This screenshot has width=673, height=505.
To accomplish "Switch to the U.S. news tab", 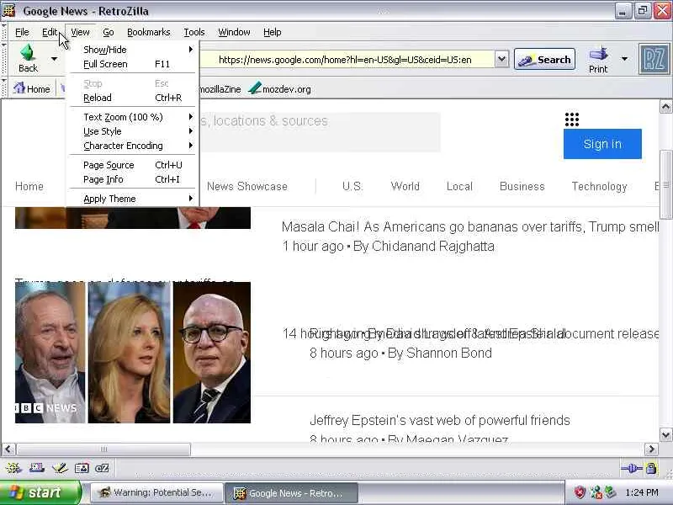I will tap(352, 186).
